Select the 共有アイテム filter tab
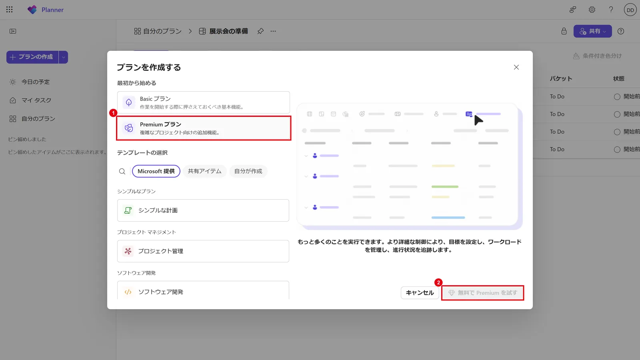Viewport: 640px width, 360px height. (x=205, y=171)
